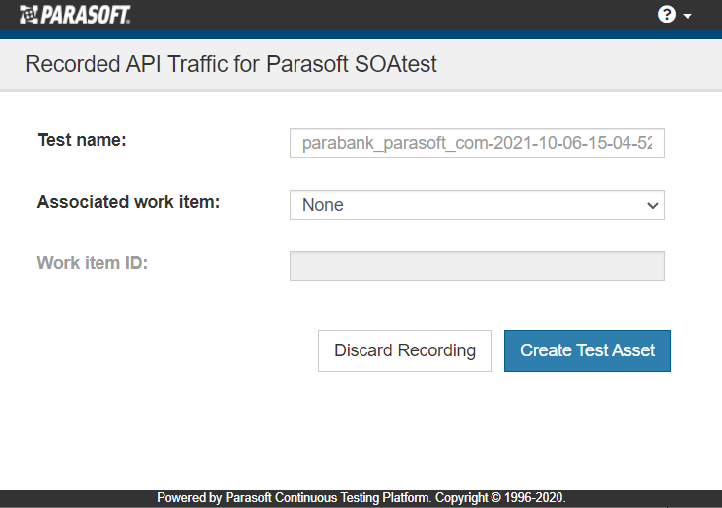The image size is (722, 508).
Task: Open the help question mark menu
Action: coord(666,15)
